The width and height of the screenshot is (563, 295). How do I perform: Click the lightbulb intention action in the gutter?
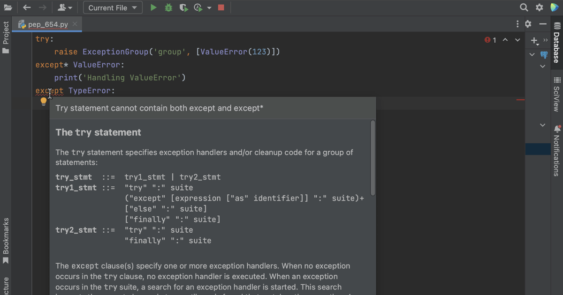(43, 101)
